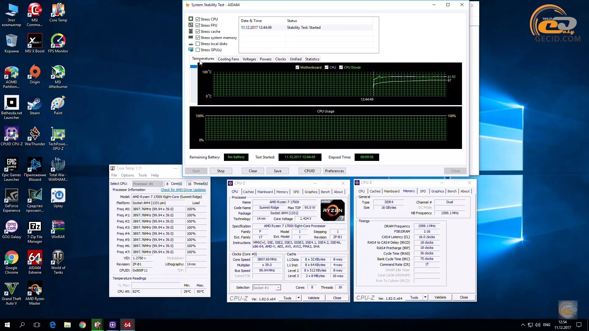Screen dimensions: 589x331
Task: Enable Stress GPU(s) checkbox
Action: point(198,50)
